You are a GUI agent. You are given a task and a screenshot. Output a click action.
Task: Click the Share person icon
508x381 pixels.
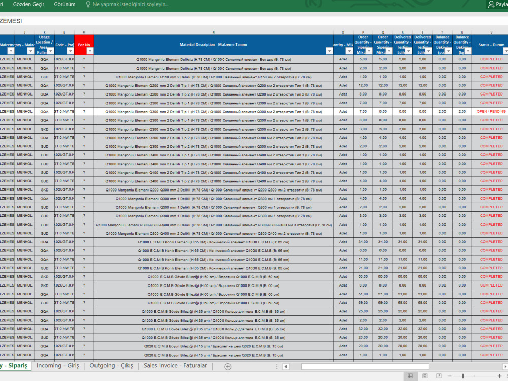coord(491,4)
